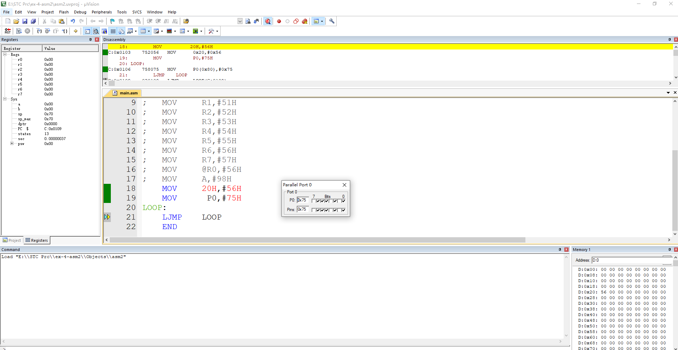
Task: Collapse the Regs tree node
Action: [x=5, y=54]
